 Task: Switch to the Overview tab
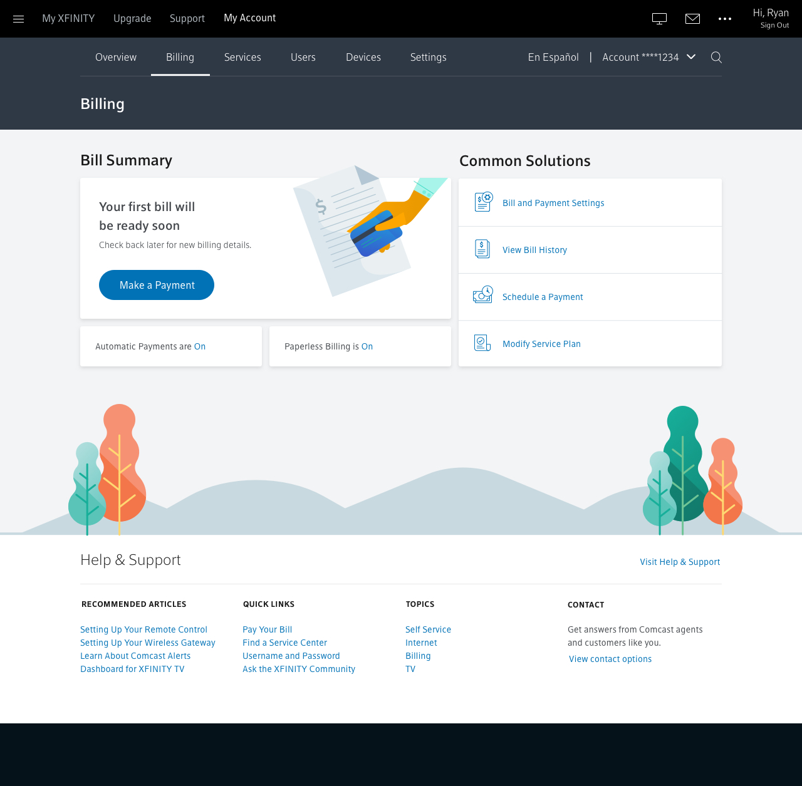116,57
